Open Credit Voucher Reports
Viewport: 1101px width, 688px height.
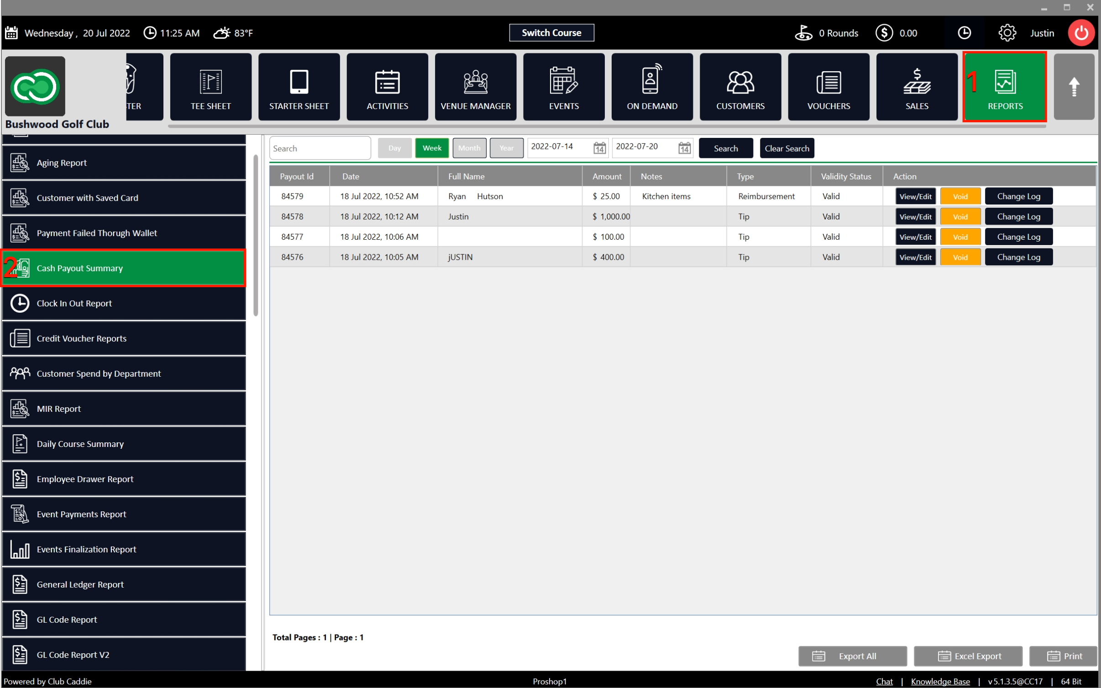point(124,338)
